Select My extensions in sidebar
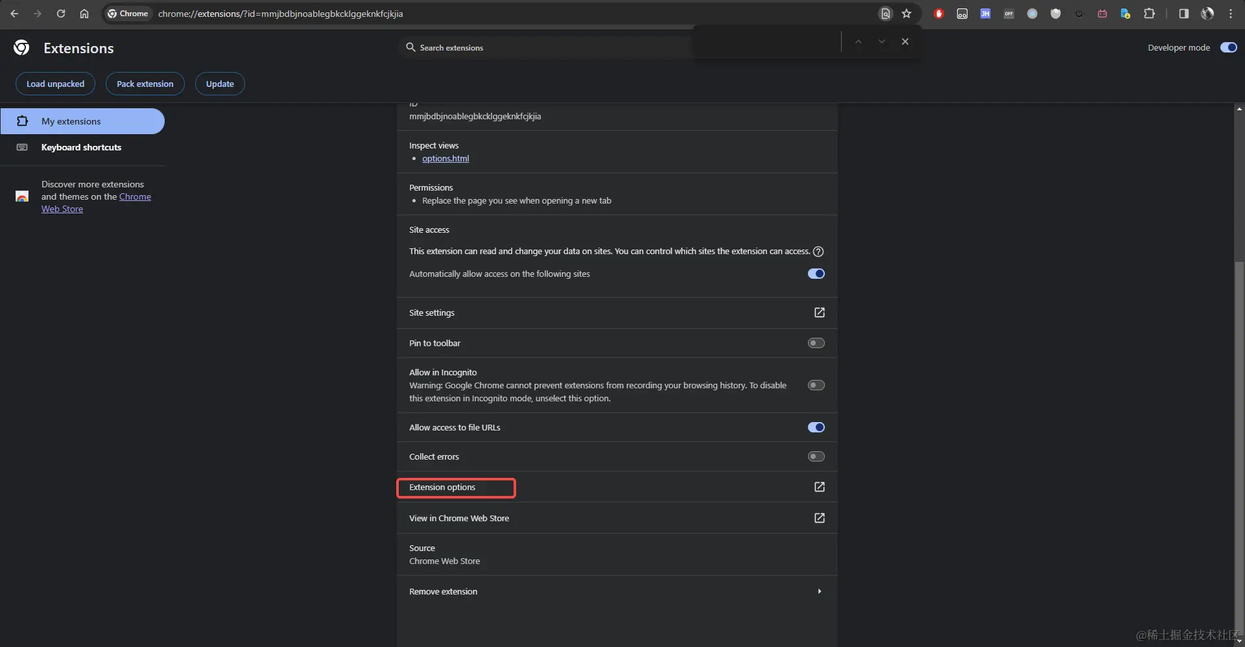This screenshot has height=647, width=1245. click(x=82, y=121)
